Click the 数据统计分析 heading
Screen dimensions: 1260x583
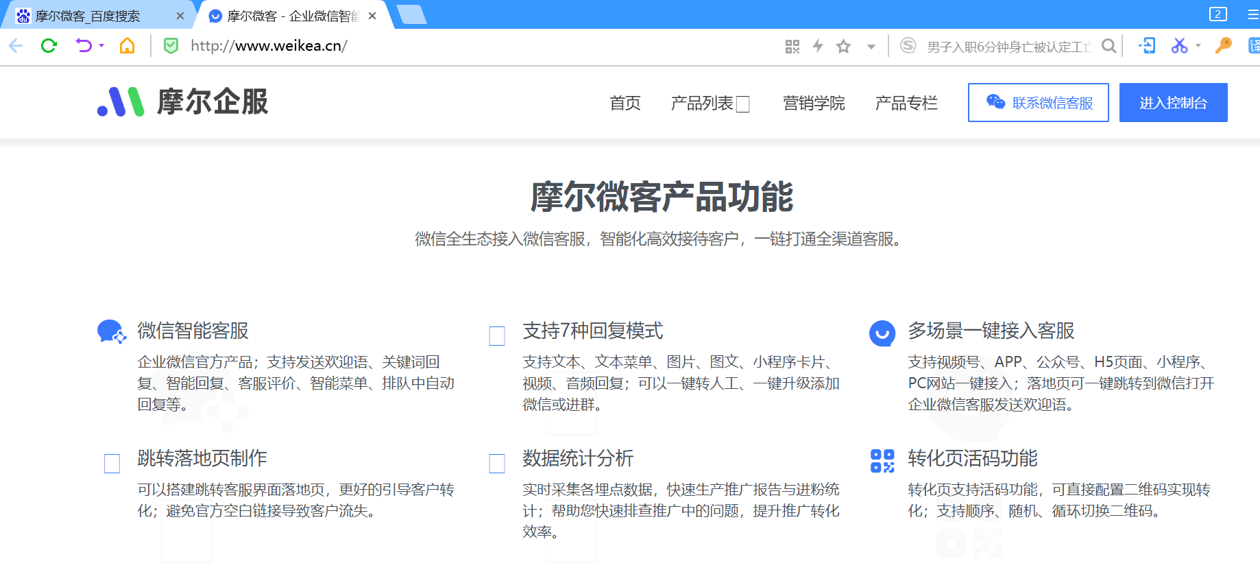(x=578, y=458)
